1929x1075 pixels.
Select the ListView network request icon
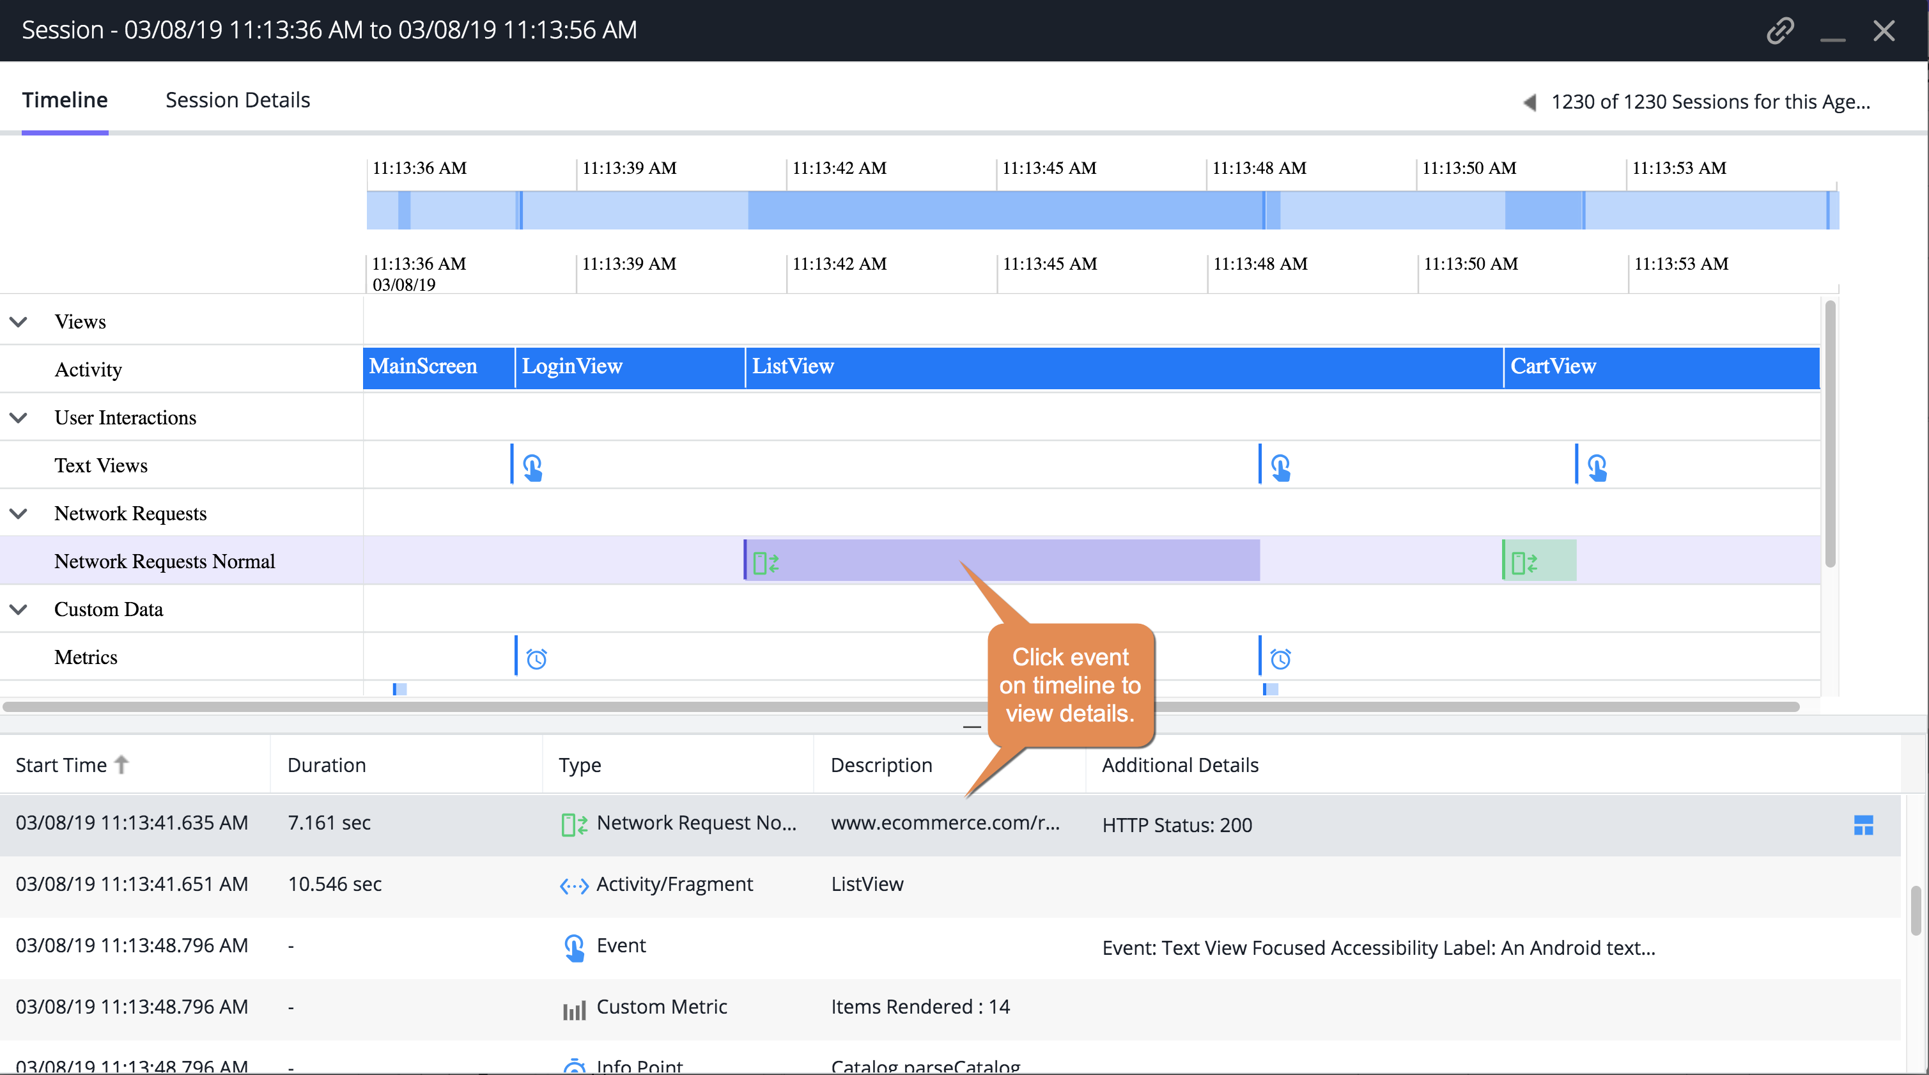point(765,562)
